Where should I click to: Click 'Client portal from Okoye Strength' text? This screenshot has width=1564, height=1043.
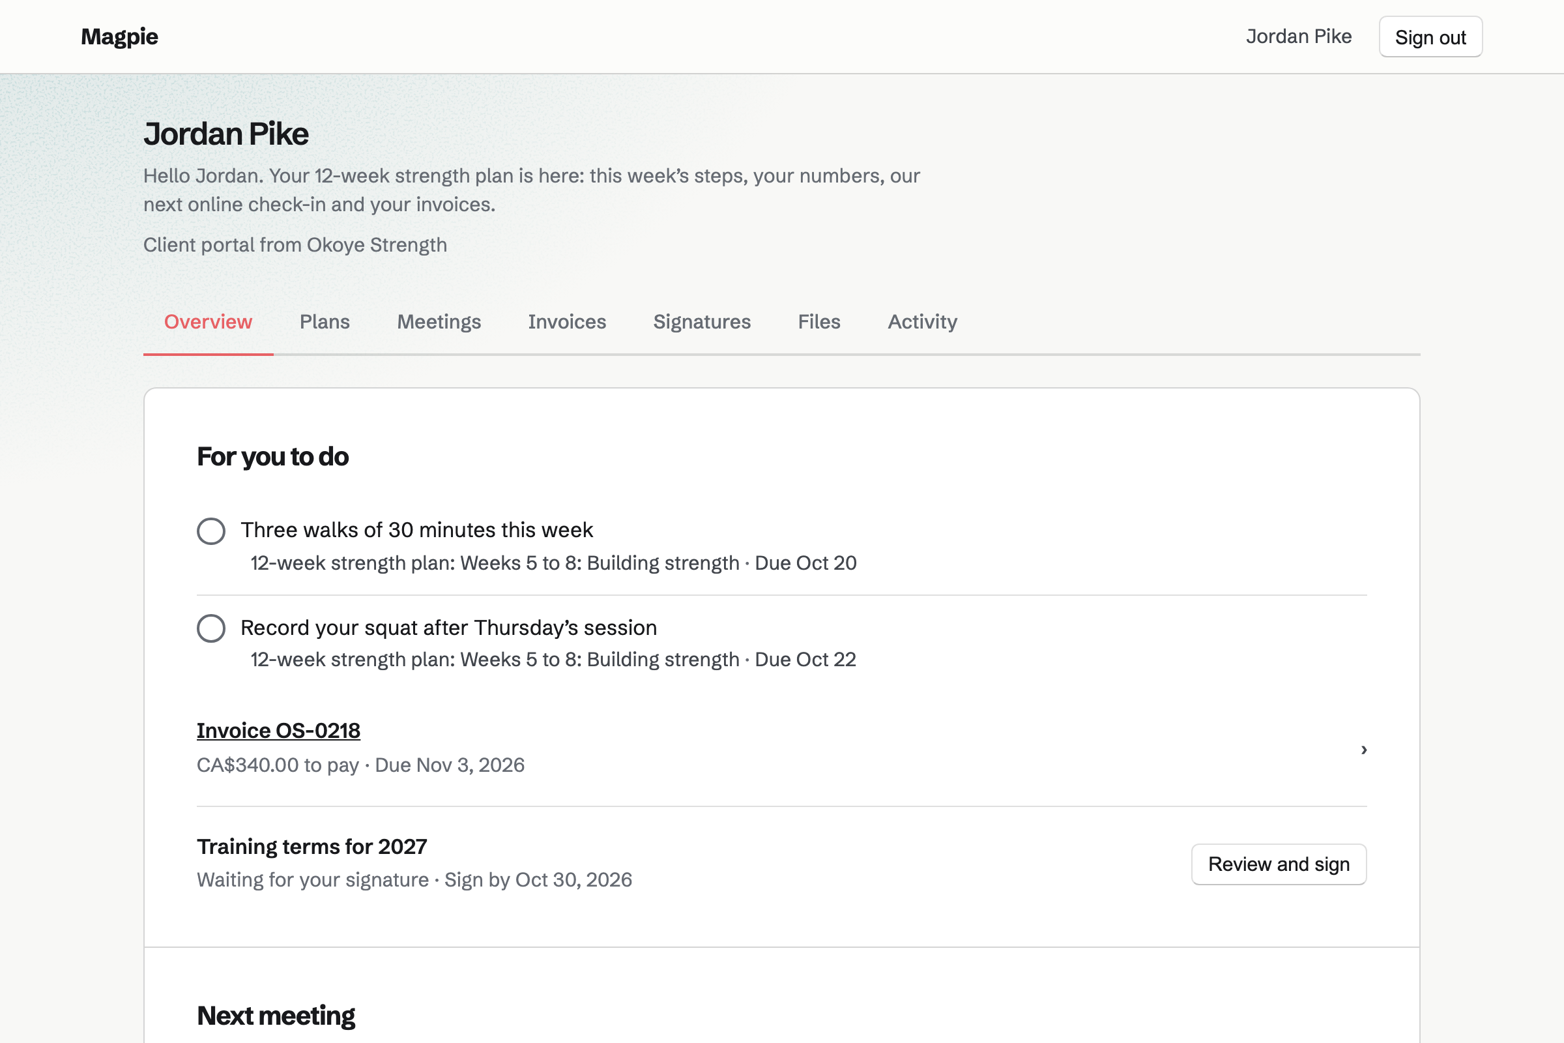click(x=295, y=245)
